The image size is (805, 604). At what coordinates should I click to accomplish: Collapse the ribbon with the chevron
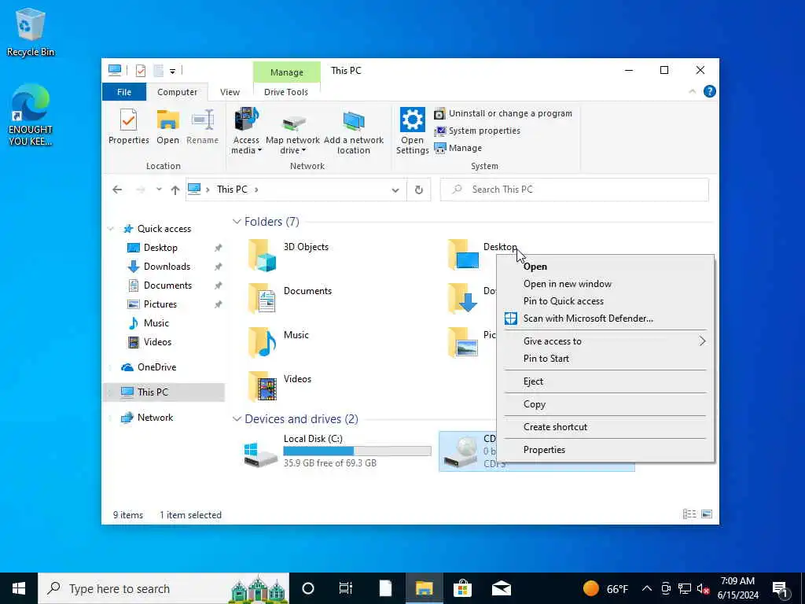pyautogui.click(x=692, y=91)
